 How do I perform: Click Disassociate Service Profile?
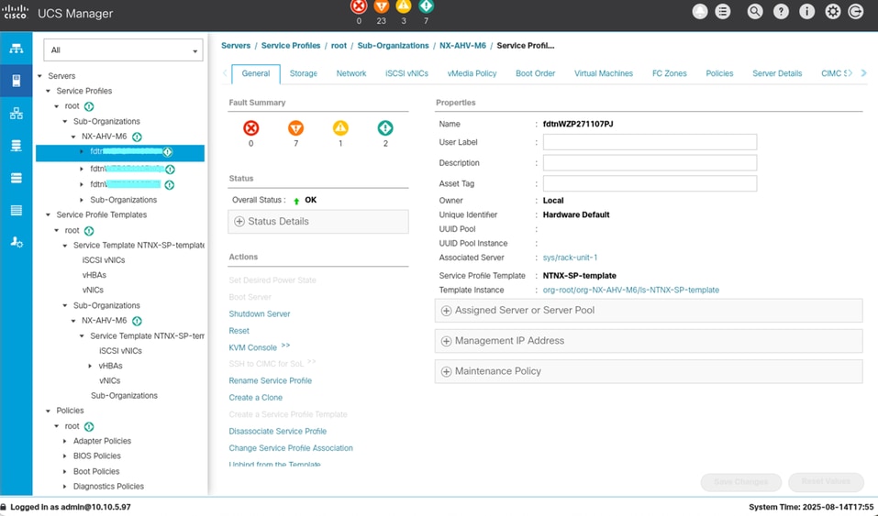point(278,431)
